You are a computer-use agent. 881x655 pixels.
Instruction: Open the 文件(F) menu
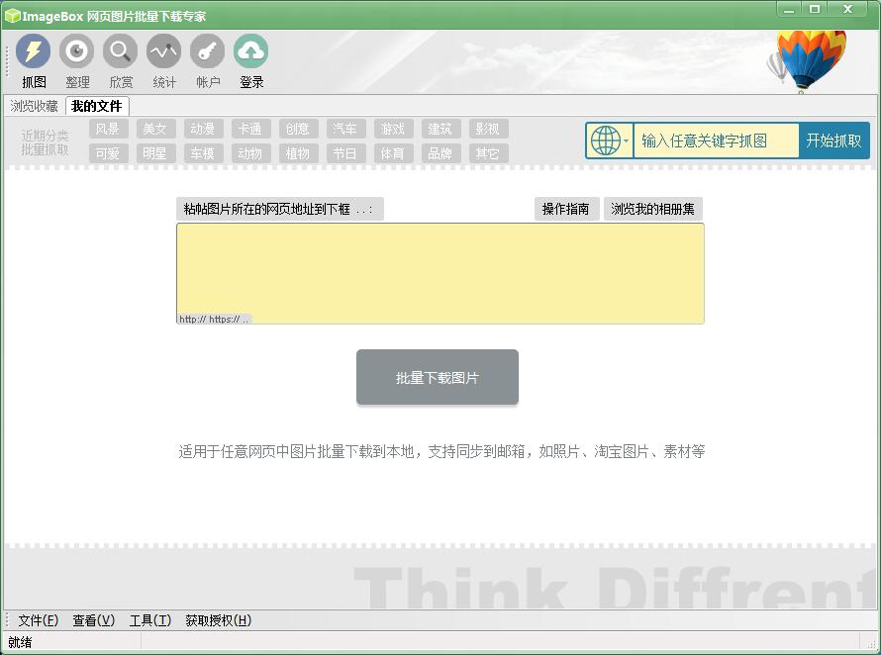pyautogui.click(x=37, y=620)
